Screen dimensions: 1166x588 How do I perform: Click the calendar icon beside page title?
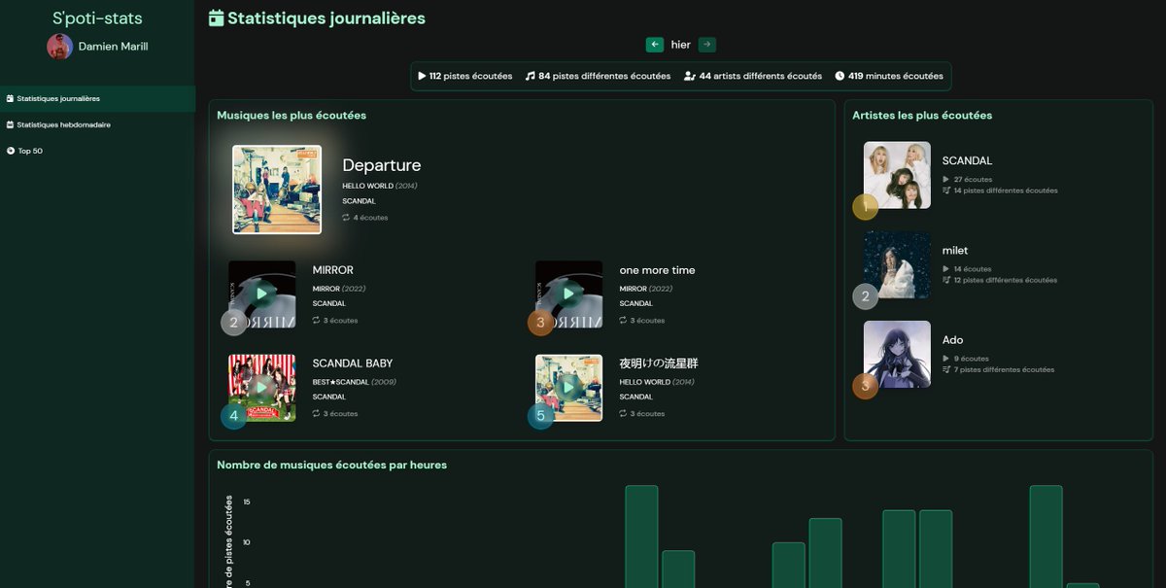click(x=216, y=18)
